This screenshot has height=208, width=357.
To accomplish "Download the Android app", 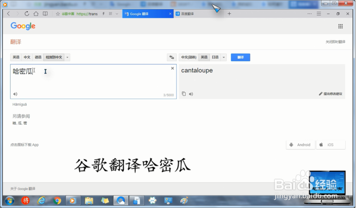I will [300, 145].
